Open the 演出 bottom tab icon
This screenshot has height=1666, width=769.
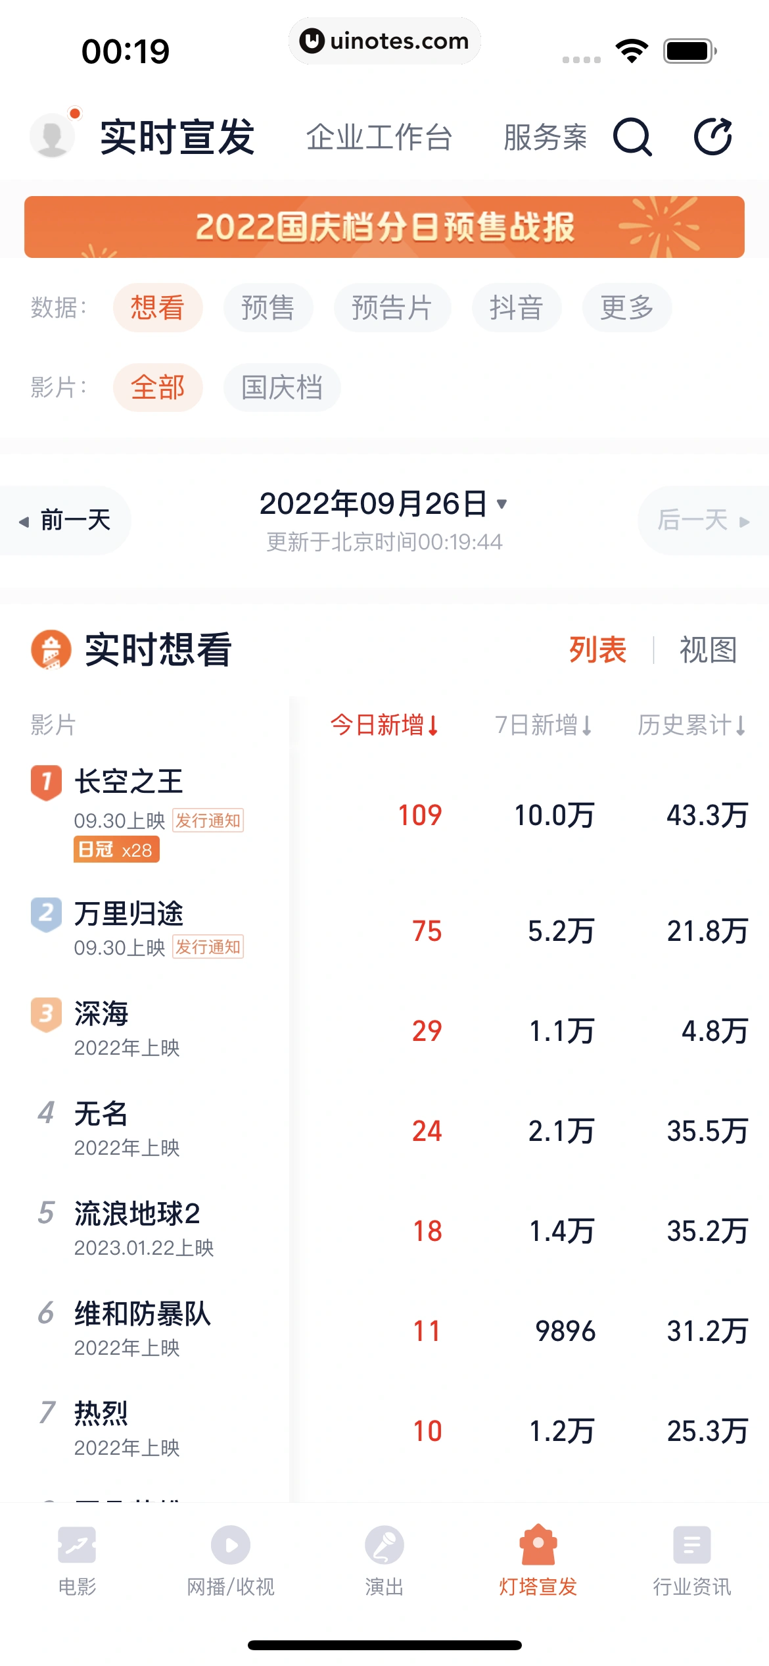pos(384,1544)
